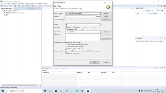This screenshot has width=166, height=93.
Task: Click into the Name input field
Action: click(83, 25)
